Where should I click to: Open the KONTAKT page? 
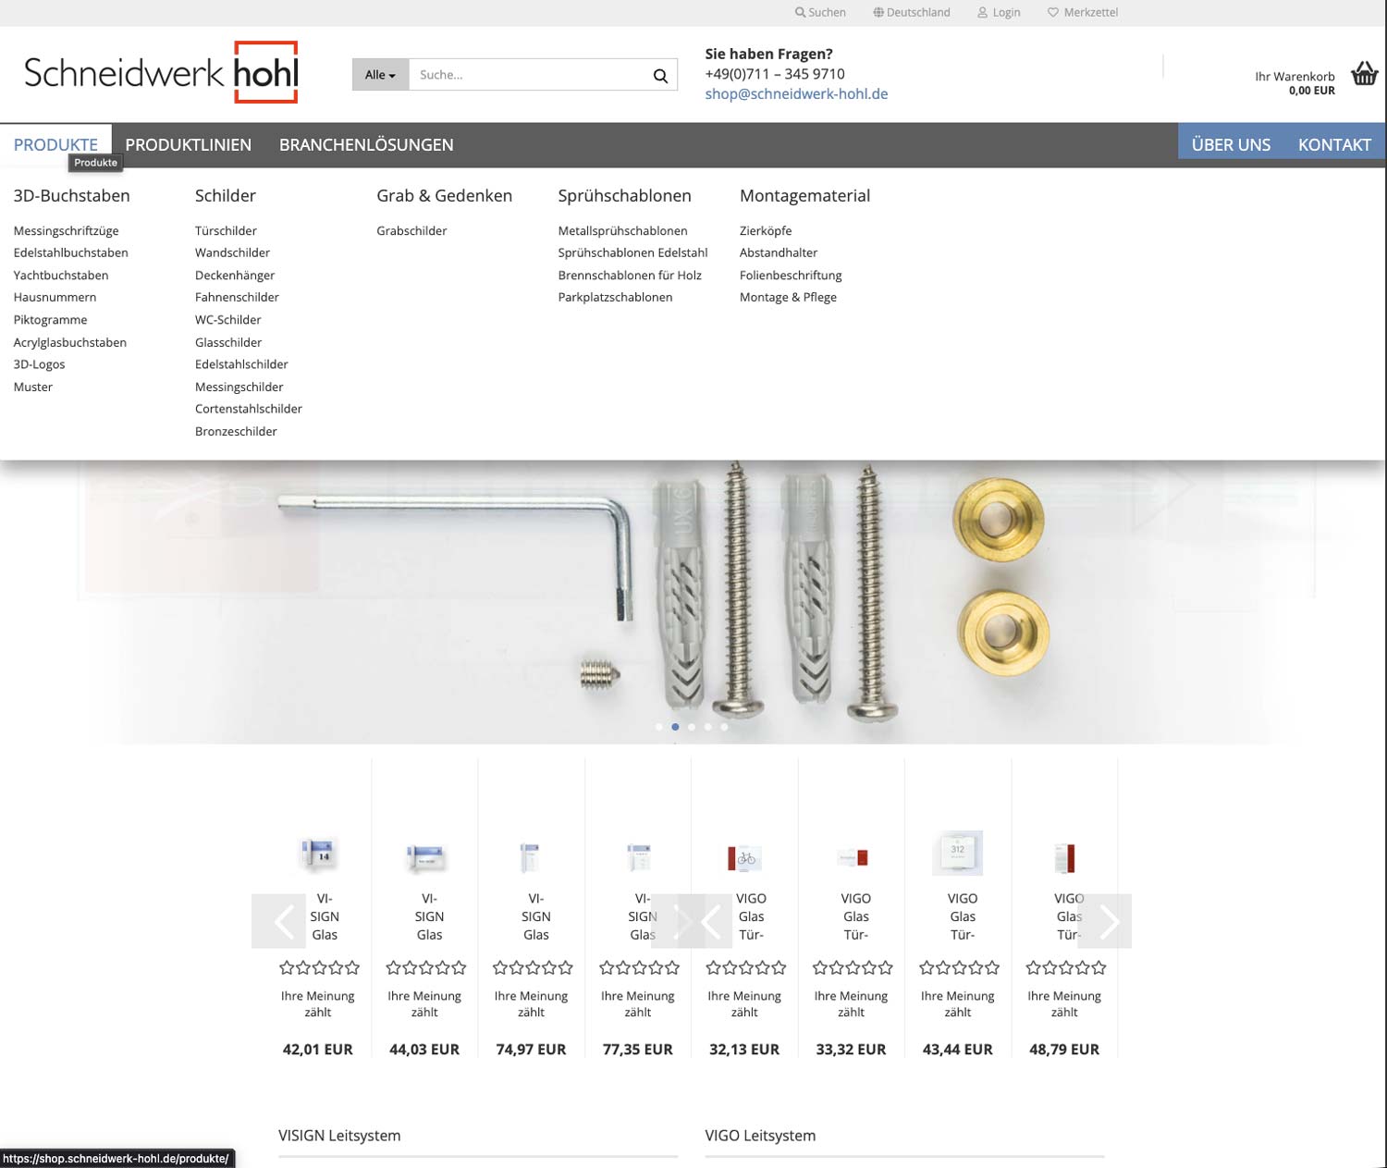pyautogui.click(x=1334, y=144)
